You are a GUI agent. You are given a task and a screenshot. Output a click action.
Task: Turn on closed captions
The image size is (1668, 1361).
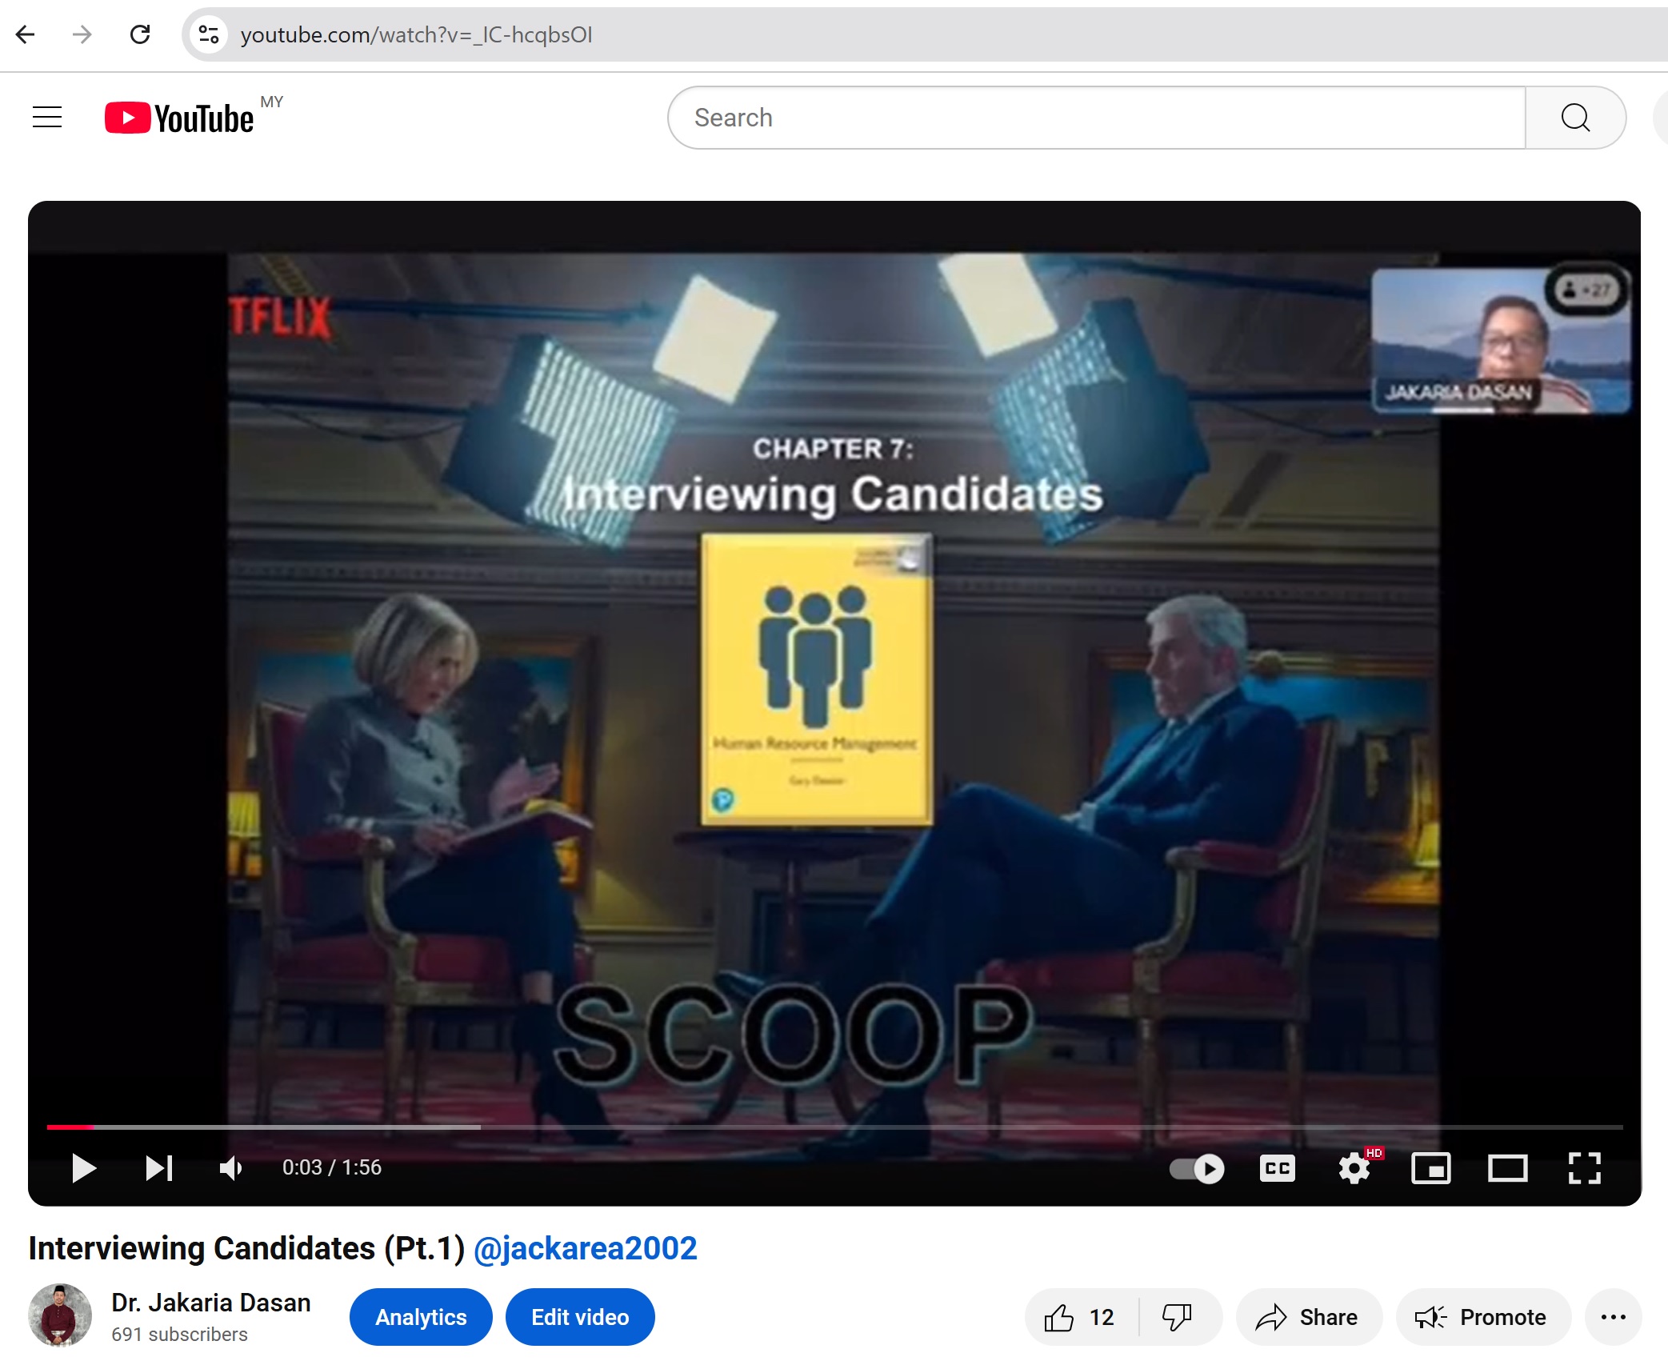1277,1168
